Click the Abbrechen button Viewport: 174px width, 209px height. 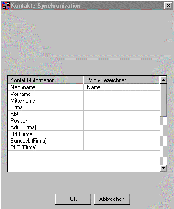112,199
